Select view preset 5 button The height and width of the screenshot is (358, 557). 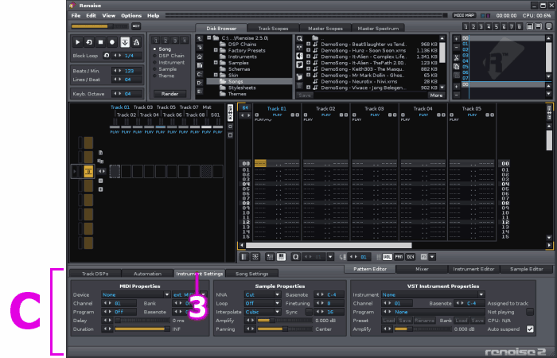pos(497,26)
